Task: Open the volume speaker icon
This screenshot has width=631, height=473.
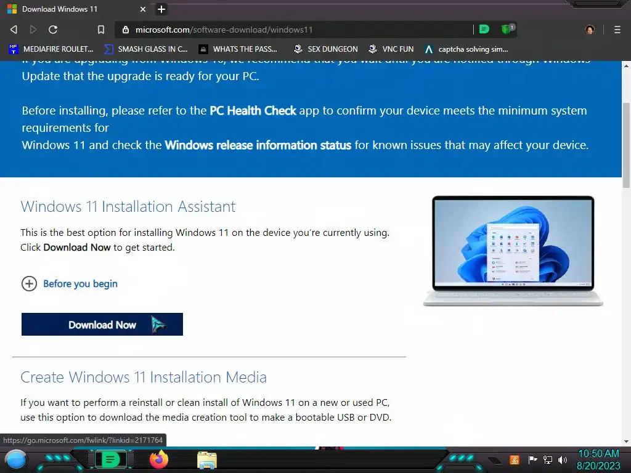Action: click(563, 459)
